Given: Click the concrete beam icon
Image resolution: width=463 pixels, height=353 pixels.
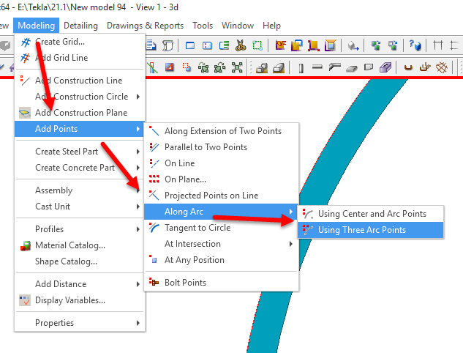Looking at the screenshot, I should tap(317, 67).
